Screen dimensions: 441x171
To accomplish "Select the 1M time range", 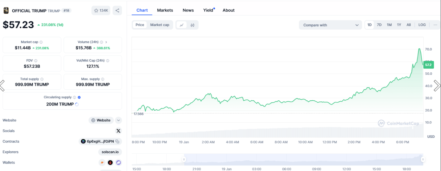I will (x=389, y=25).
